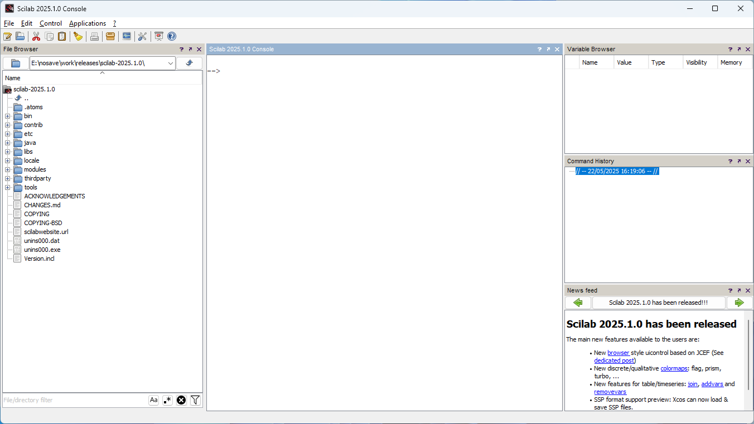
Task: Undock the News feed panel
Action: point(739,290)
